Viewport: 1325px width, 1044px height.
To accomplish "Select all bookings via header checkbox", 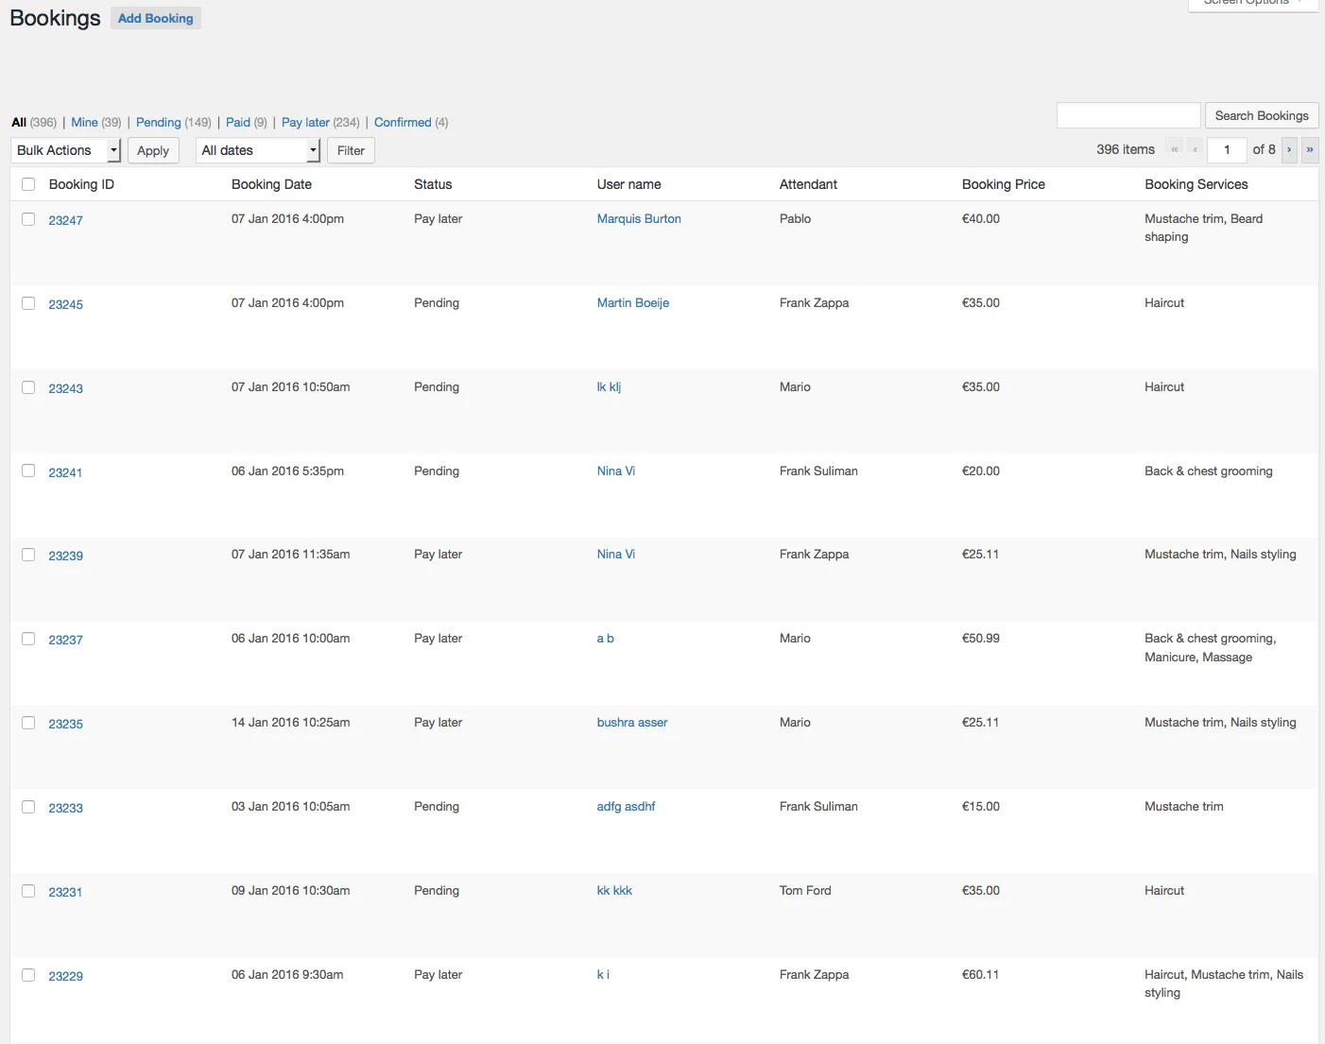I will click(27, 183).
